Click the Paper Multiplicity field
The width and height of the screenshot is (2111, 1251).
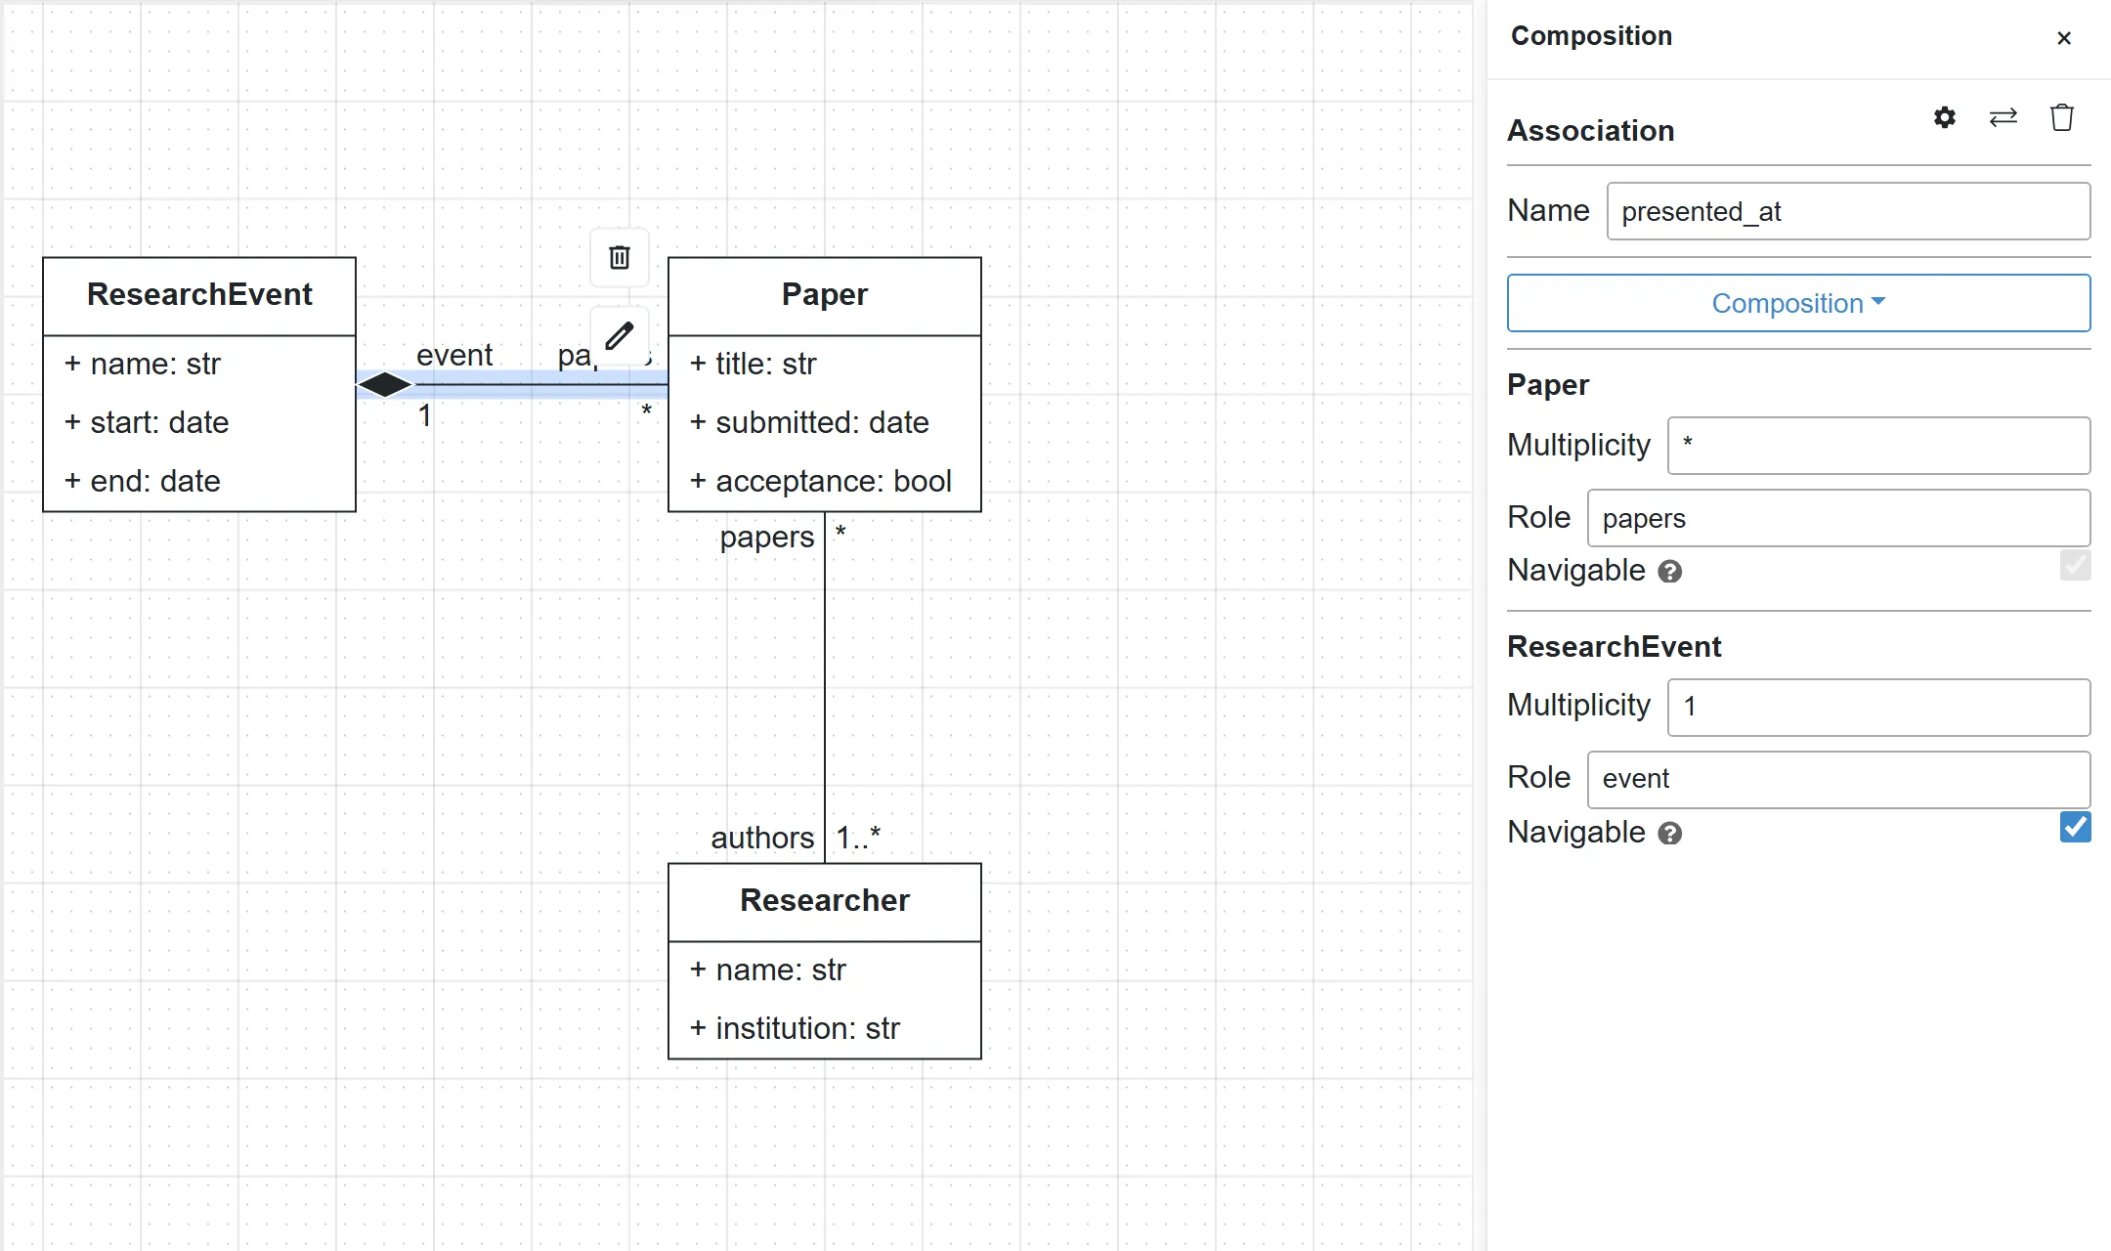pos(1878,446)
